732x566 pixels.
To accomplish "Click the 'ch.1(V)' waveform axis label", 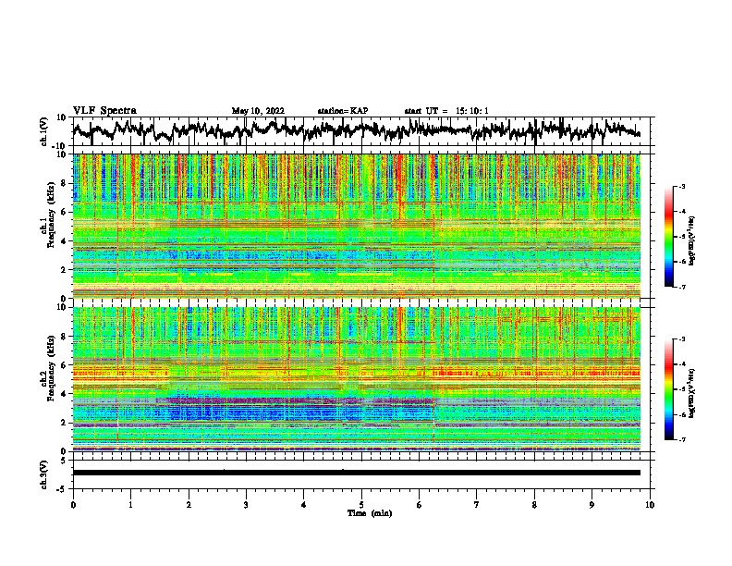I will pos(44,131).
